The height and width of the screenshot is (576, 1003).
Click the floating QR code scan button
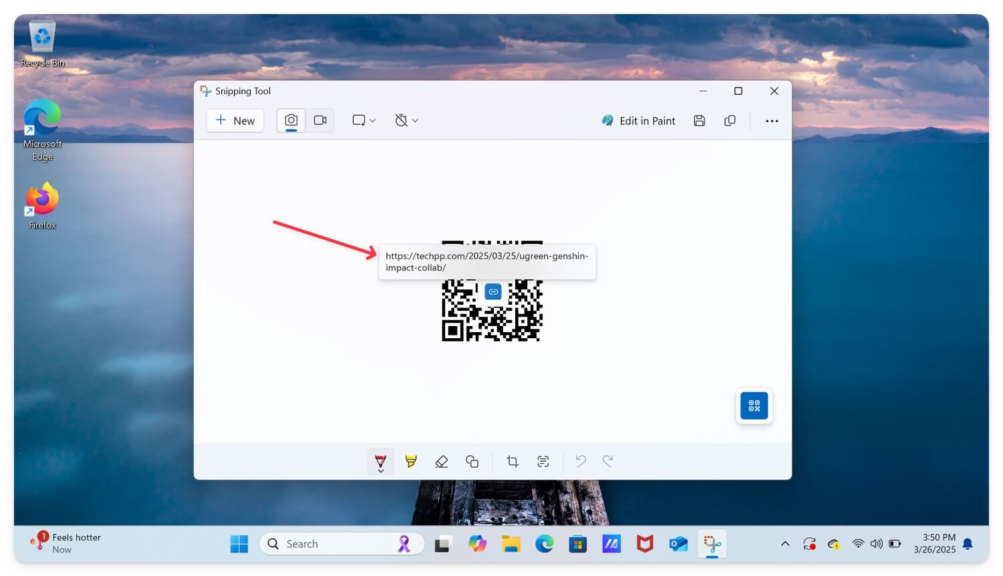tap(754, 405)
